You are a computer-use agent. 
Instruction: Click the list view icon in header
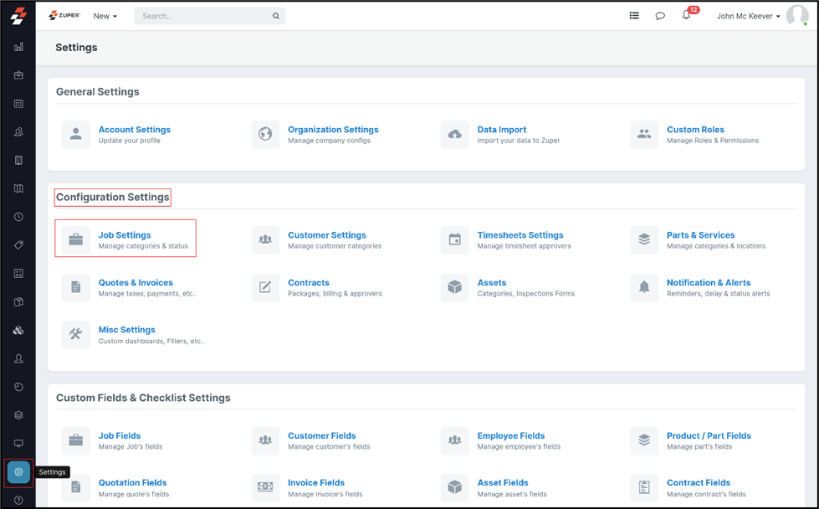pyautogui.click(x=634, y=16)
